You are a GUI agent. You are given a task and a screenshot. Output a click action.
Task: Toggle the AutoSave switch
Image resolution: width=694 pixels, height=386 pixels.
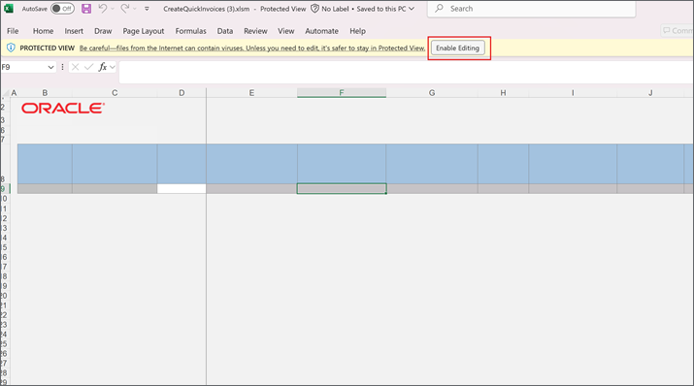pyautogui.click(x=62, y=9)
